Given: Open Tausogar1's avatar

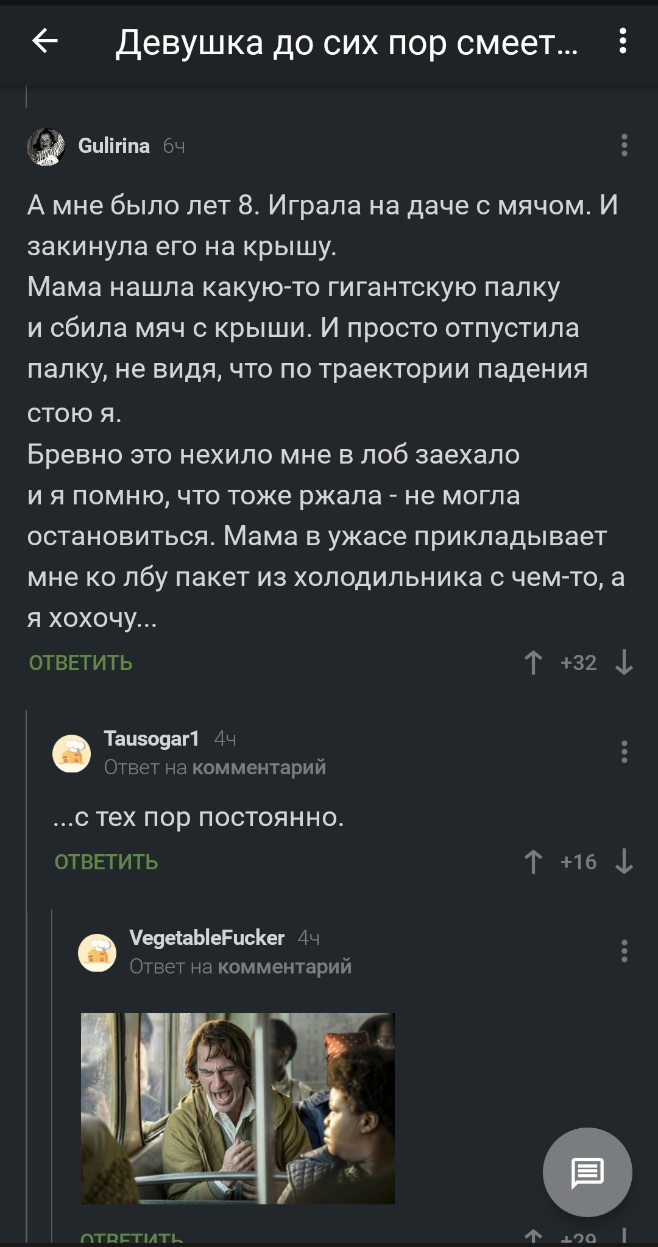Looking at the screenshot, I should (x=72, y=754).
